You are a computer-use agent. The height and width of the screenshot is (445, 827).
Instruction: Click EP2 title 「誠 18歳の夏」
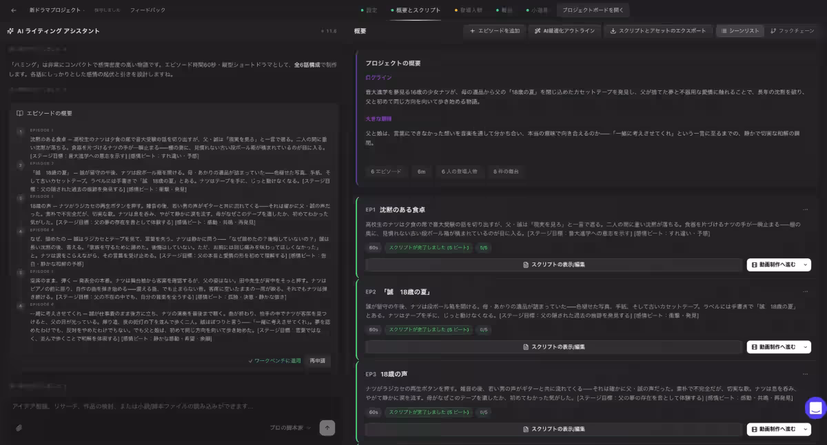(408, 292)
